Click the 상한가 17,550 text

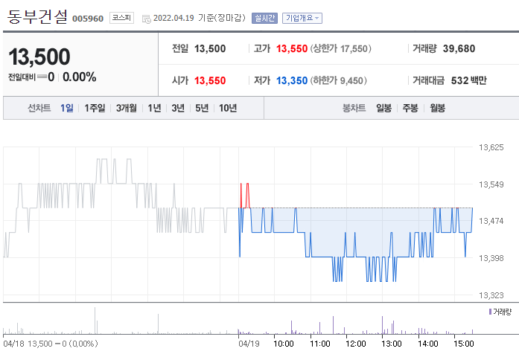340,48
